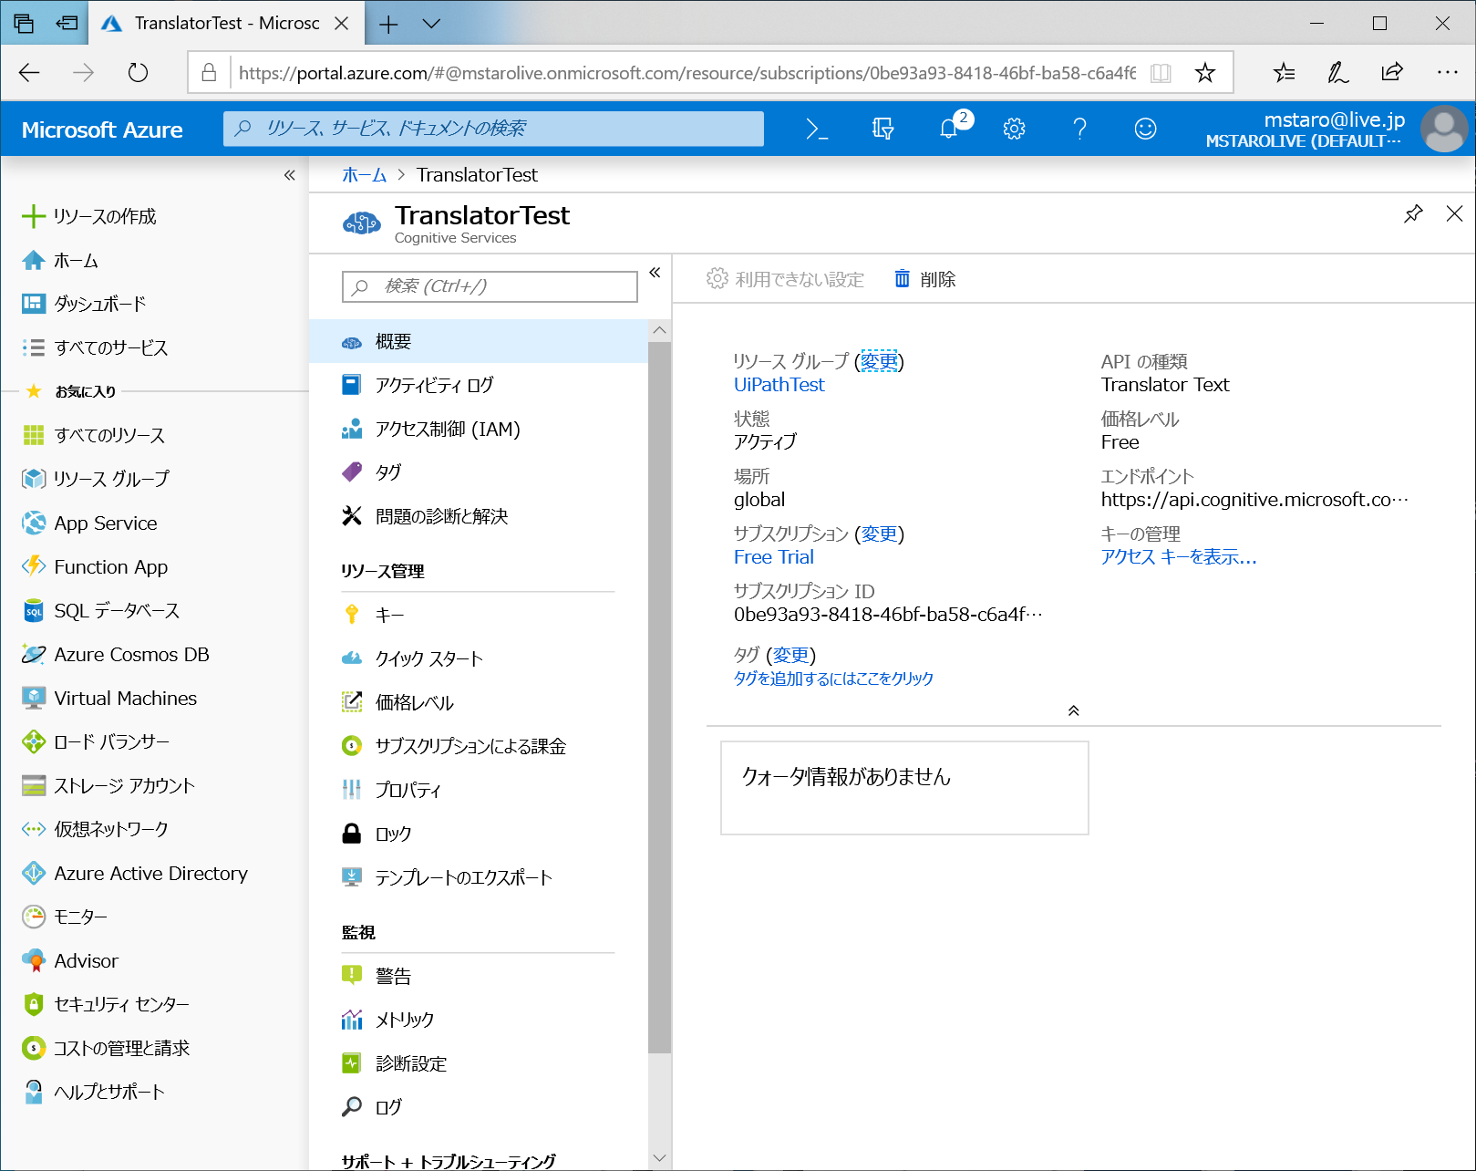The width and height of the screenshot is (1476, 1171).
Task: Collapse the resource menu pane
Action: 655,273
